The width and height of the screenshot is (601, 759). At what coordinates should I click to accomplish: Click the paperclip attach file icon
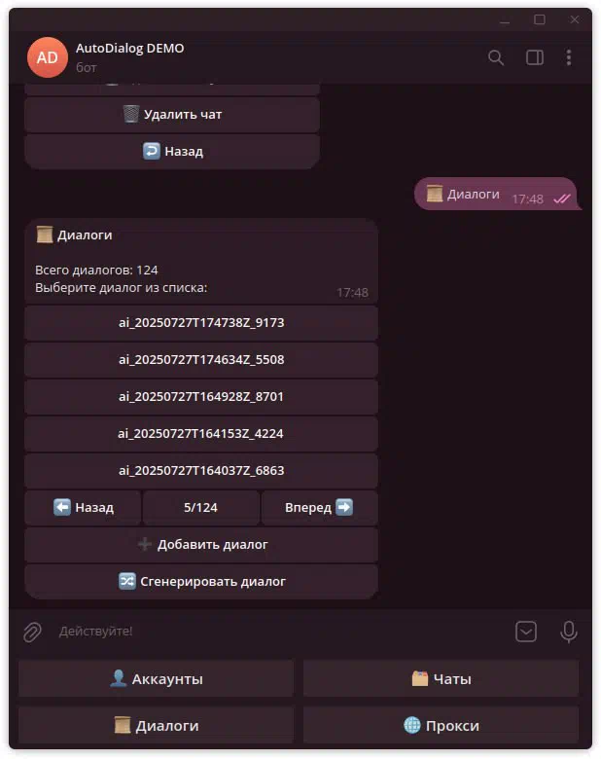pyautogui.click(x=32, y=632)
